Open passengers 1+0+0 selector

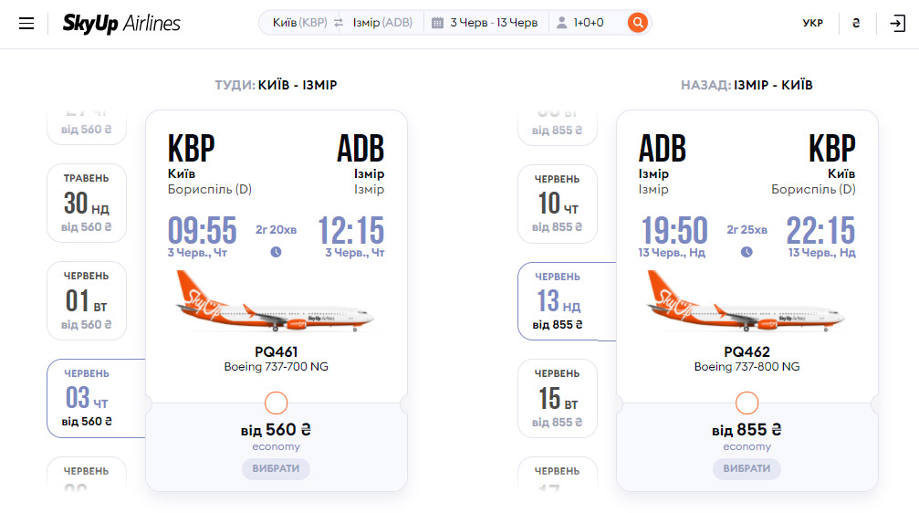pyautogui.click(x=589, y=23)
